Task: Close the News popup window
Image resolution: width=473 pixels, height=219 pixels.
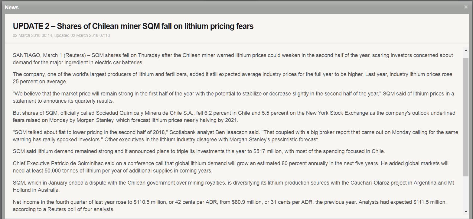Action: [466, 7]
